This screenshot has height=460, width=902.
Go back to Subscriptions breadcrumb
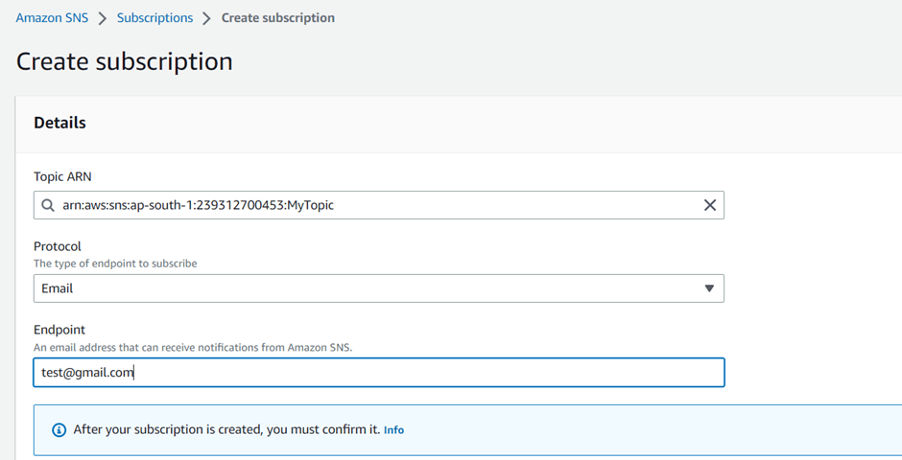coord(154,18)
